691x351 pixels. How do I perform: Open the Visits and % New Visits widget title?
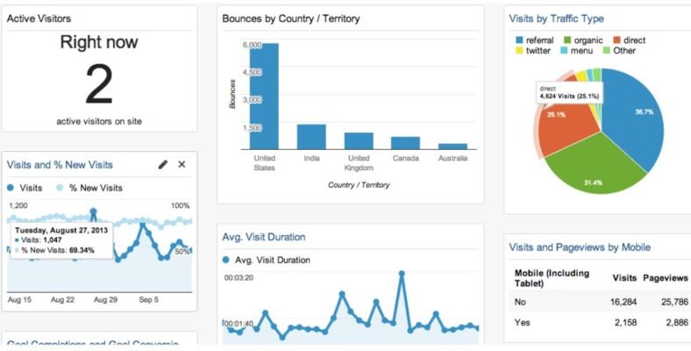pos(60,165)
